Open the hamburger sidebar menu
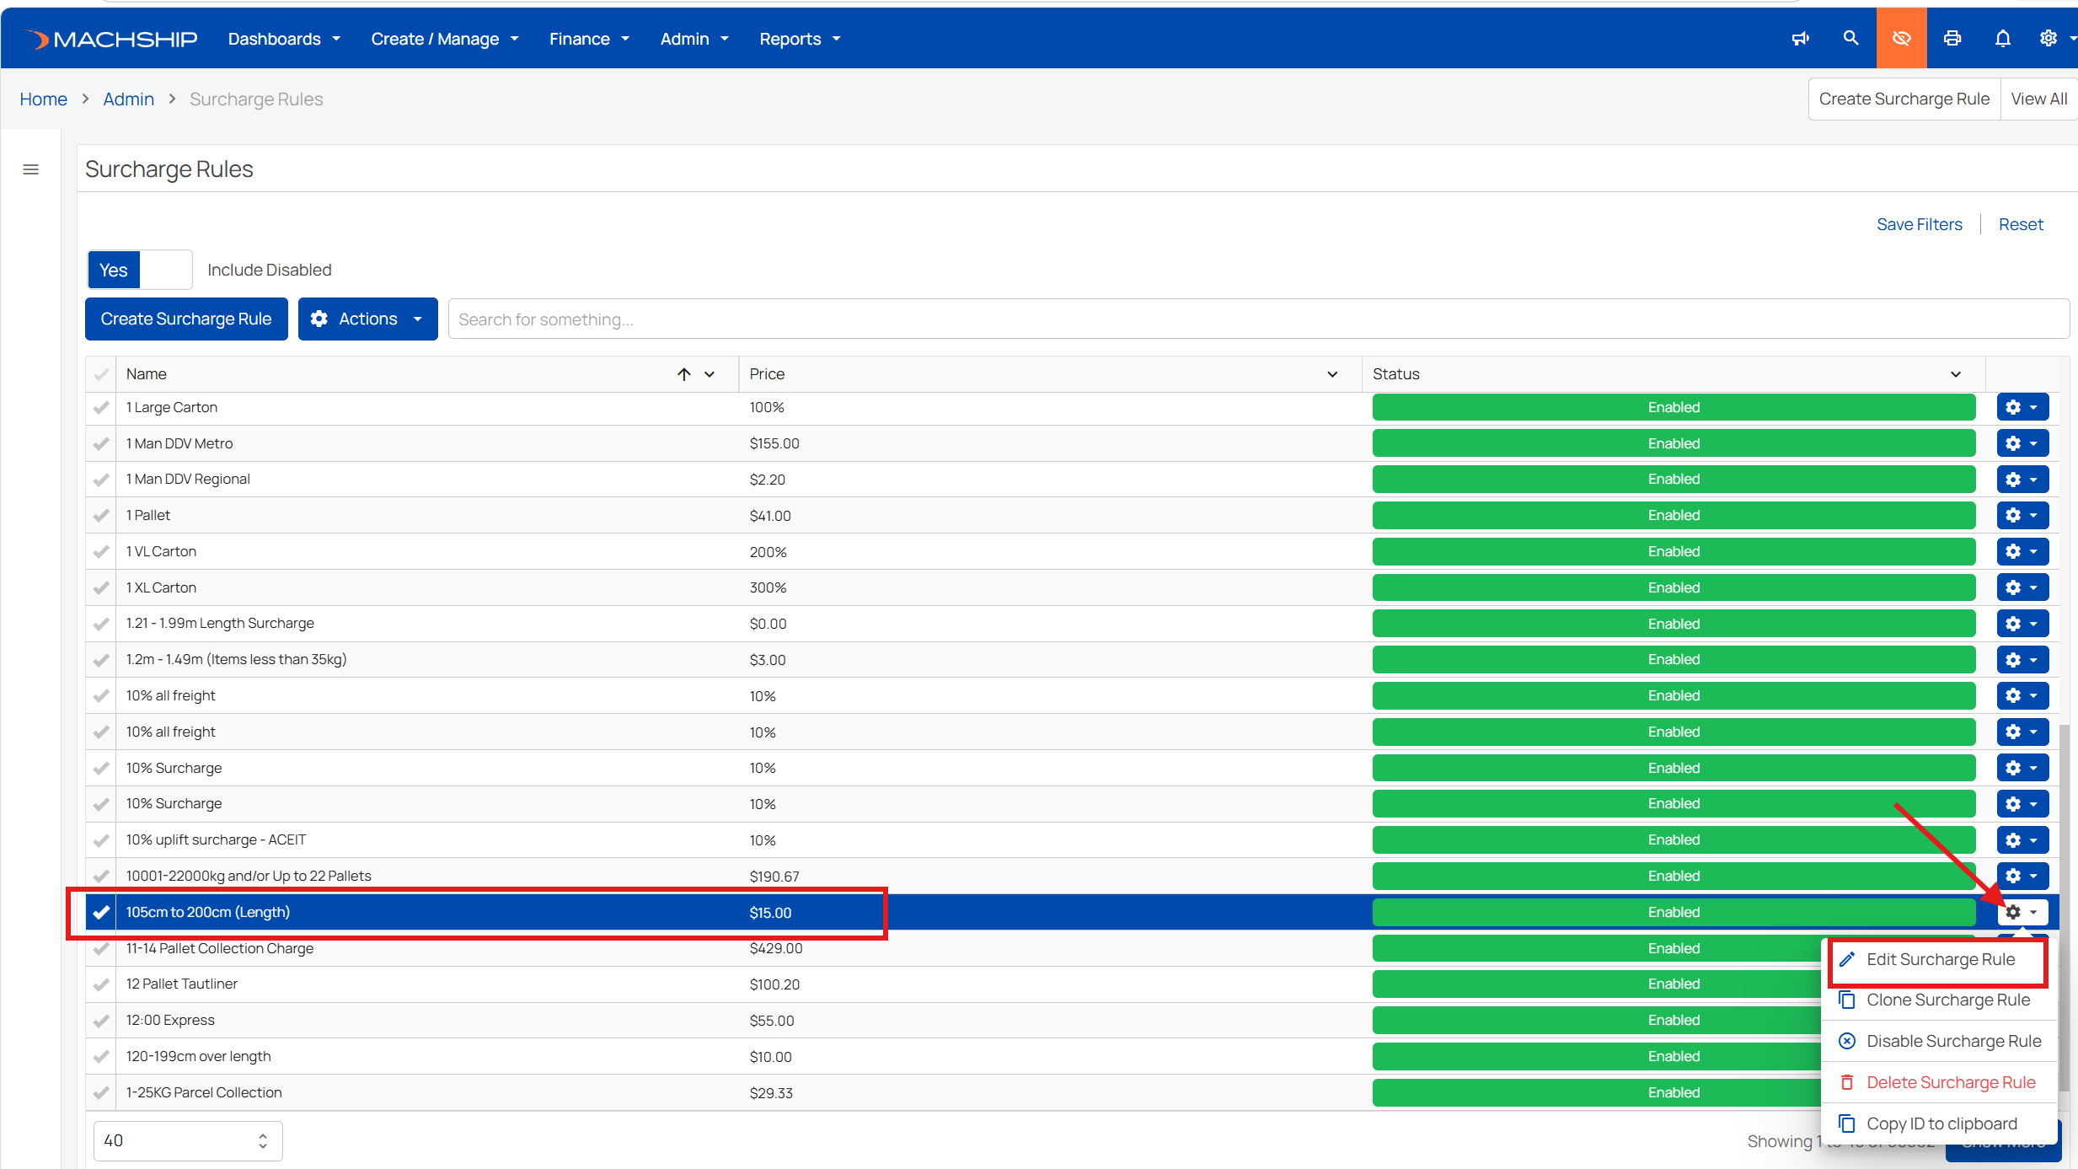Viewport: 2078px width, 1169px height. [x=31, y=169]
